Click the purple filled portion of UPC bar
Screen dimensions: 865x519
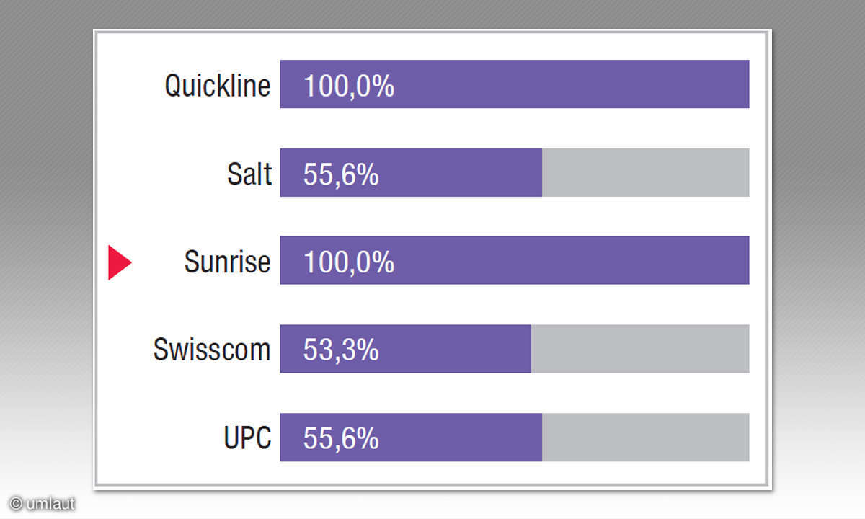(x=411, y=437)
